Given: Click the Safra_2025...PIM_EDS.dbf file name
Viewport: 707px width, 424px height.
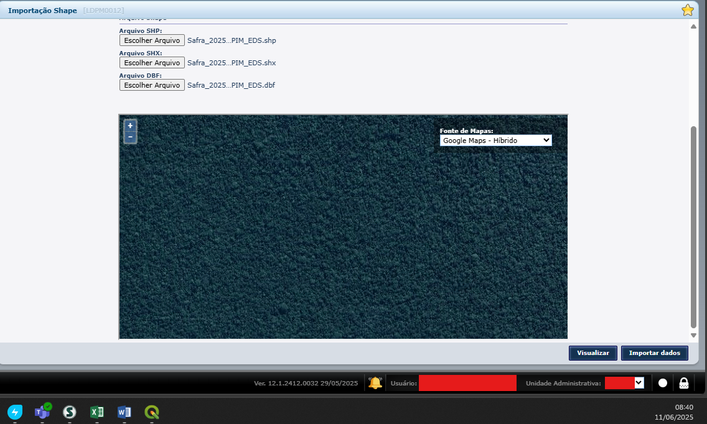Looking at the screenshot, I should 232,85.
